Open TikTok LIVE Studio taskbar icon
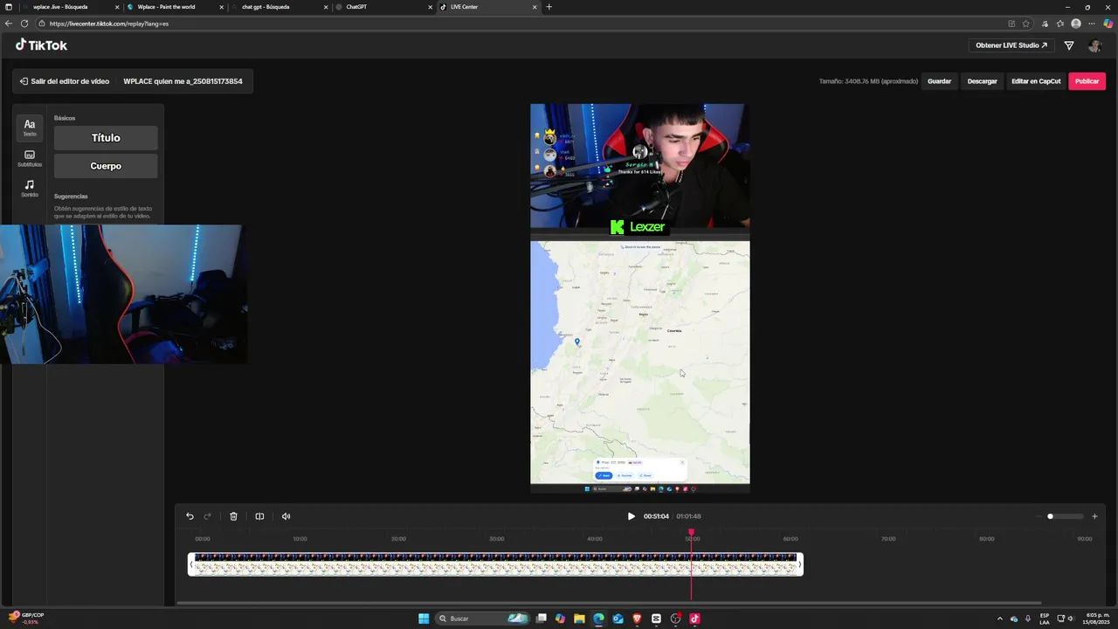Viewport: 1118px width, 629px height. pyautogui.click(x=694, y=619)
